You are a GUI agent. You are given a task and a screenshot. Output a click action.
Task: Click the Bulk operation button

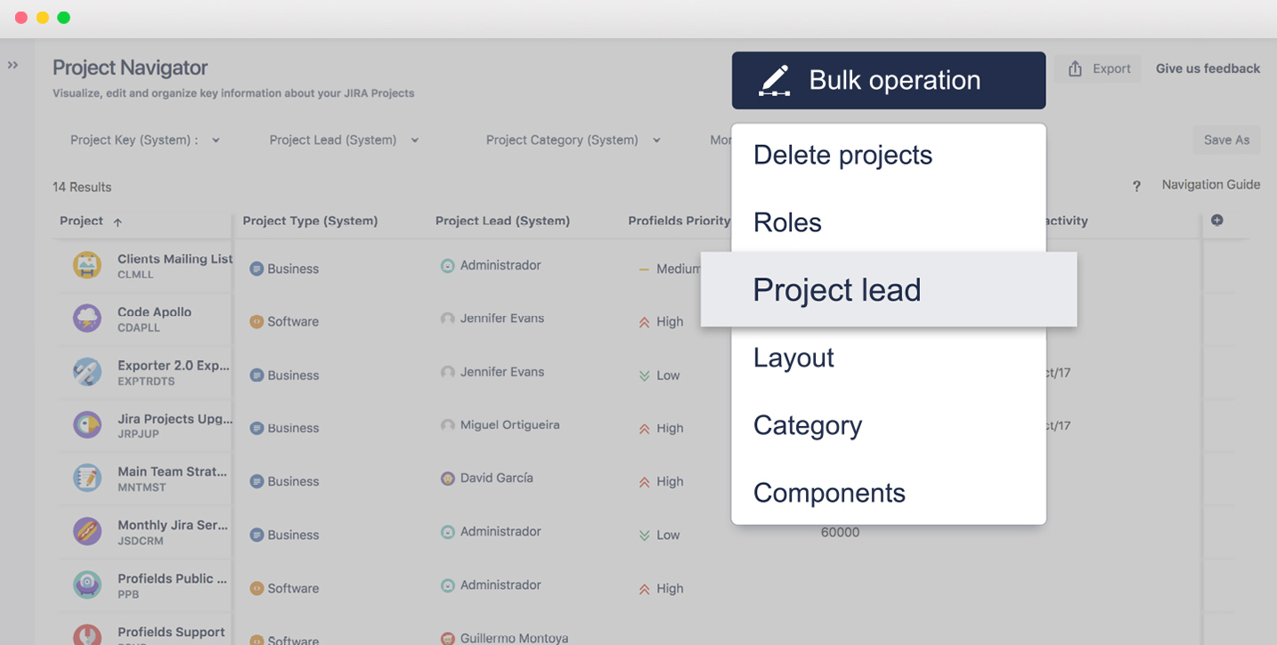tap(889, 80)
